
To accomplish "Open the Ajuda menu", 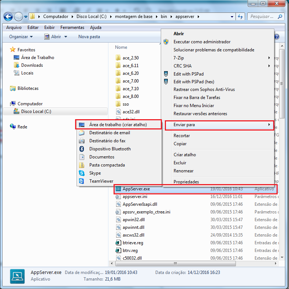I will coord(96,28).
